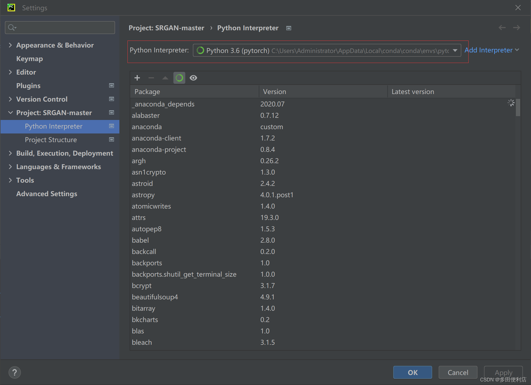Collapse Project: SRGAN-master tree node
The image size is (531, 385).
tap(10, 113)
